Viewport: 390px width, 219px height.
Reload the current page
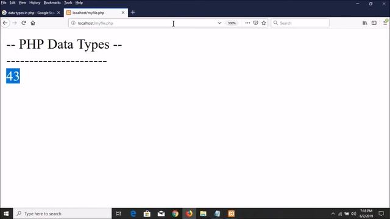pyautogui.click(x=24, y=23)
